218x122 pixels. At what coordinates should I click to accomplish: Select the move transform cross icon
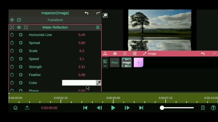pos(12,20)
